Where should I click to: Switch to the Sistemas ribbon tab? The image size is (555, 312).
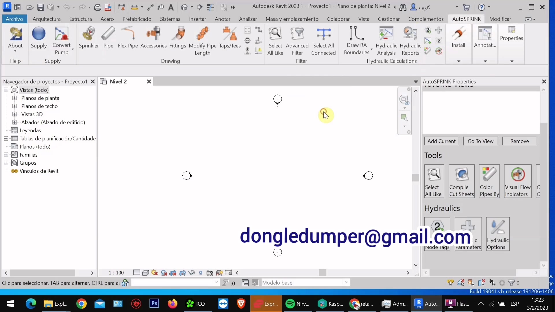[170, 19]
